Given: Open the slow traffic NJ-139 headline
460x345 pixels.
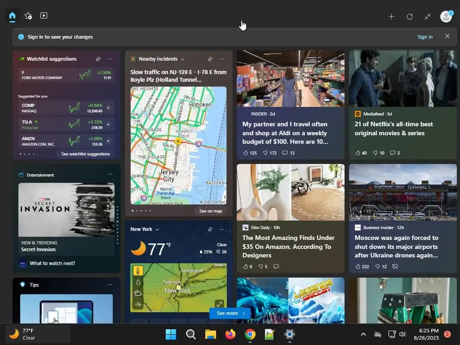Looking at the screenshot, I should pos(178,75).
